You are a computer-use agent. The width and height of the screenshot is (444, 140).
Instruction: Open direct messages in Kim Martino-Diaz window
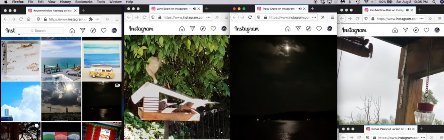coord(405,30)
